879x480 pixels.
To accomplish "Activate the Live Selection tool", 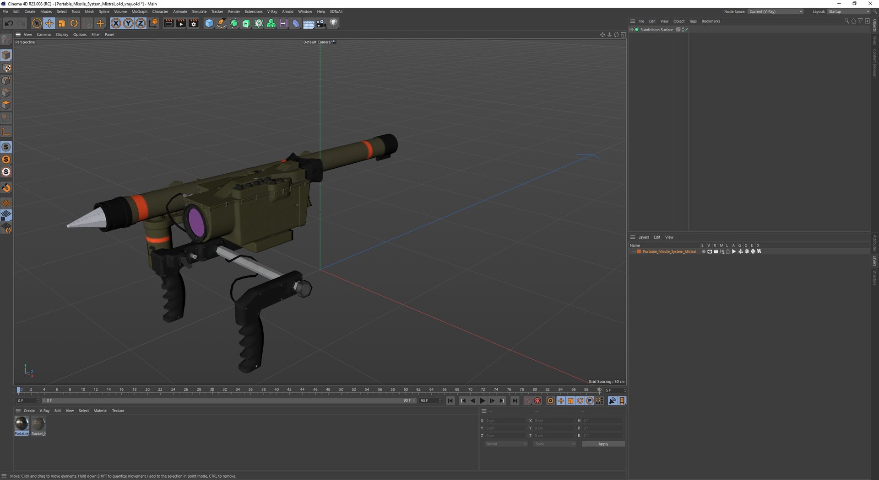I will click(x=37, y=23).
